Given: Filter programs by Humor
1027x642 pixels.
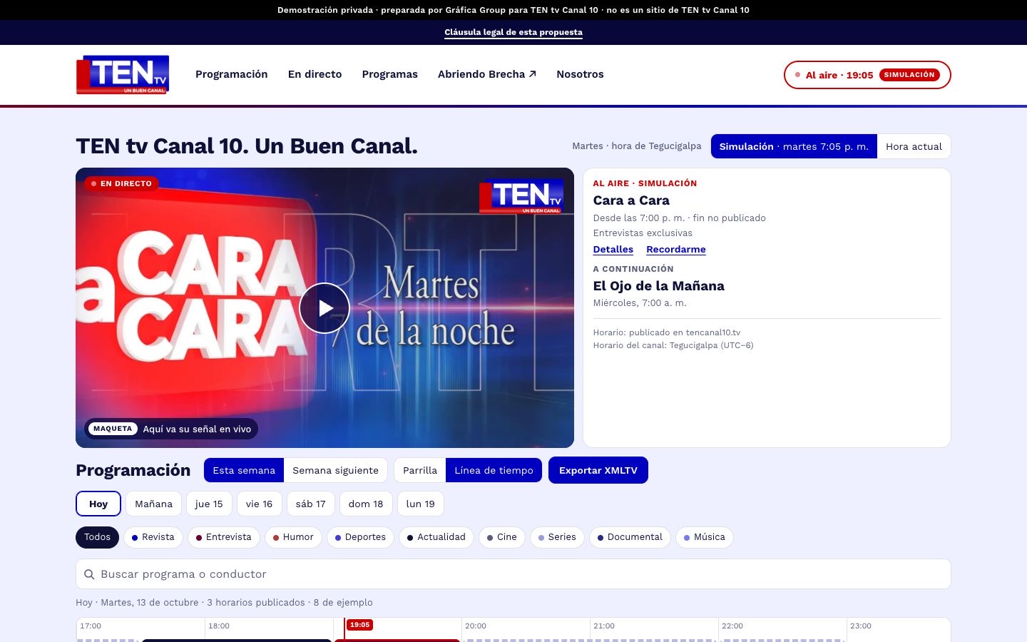Looking at the screenshot, I should coord(293,537).
